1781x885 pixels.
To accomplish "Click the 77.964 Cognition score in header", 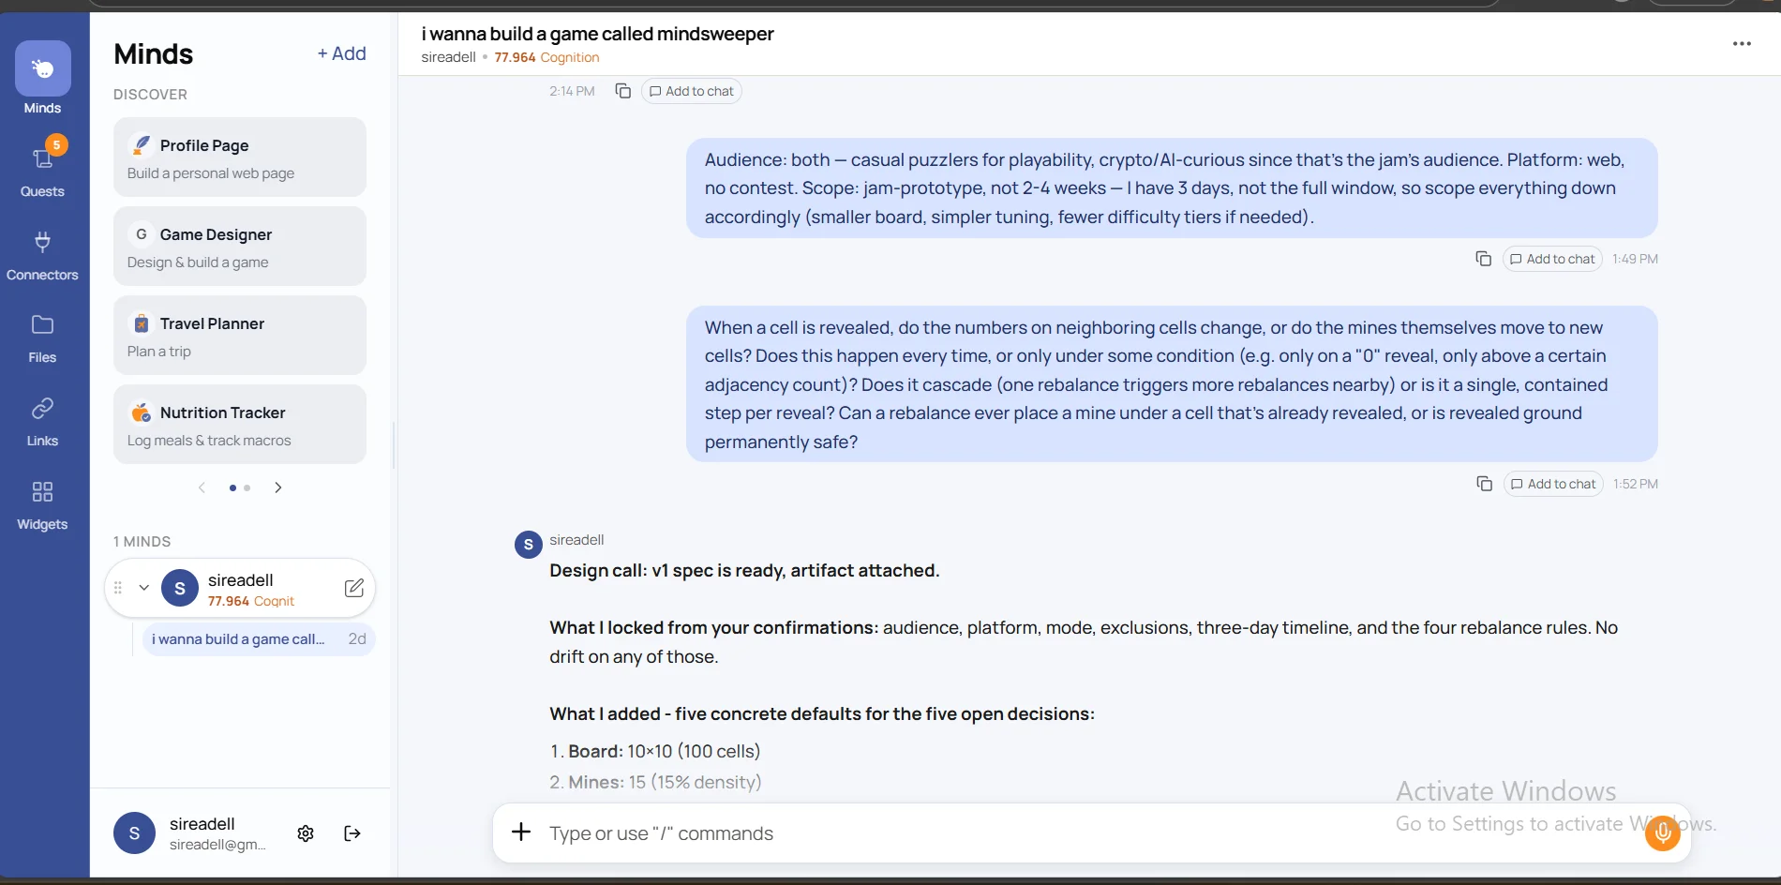I will [547, 57].
